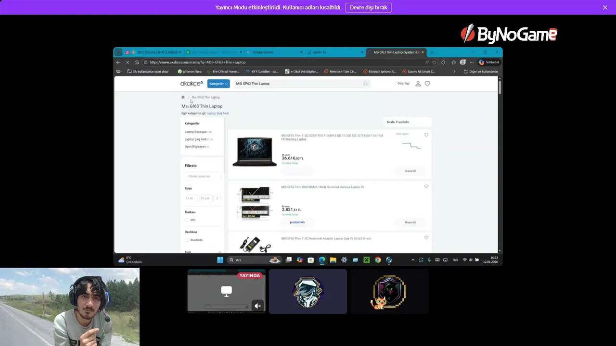Stop loading the page with the X icon
Screen dimensions: 616x346
point(128,62)
